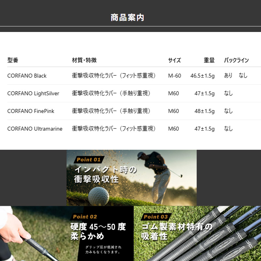
Task: Click material description in CORFANO Black row
Action: (x=114, y=76)
